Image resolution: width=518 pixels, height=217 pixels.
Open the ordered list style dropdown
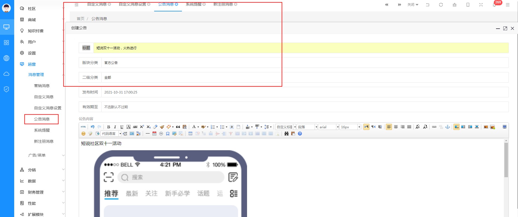click(217, 127)
